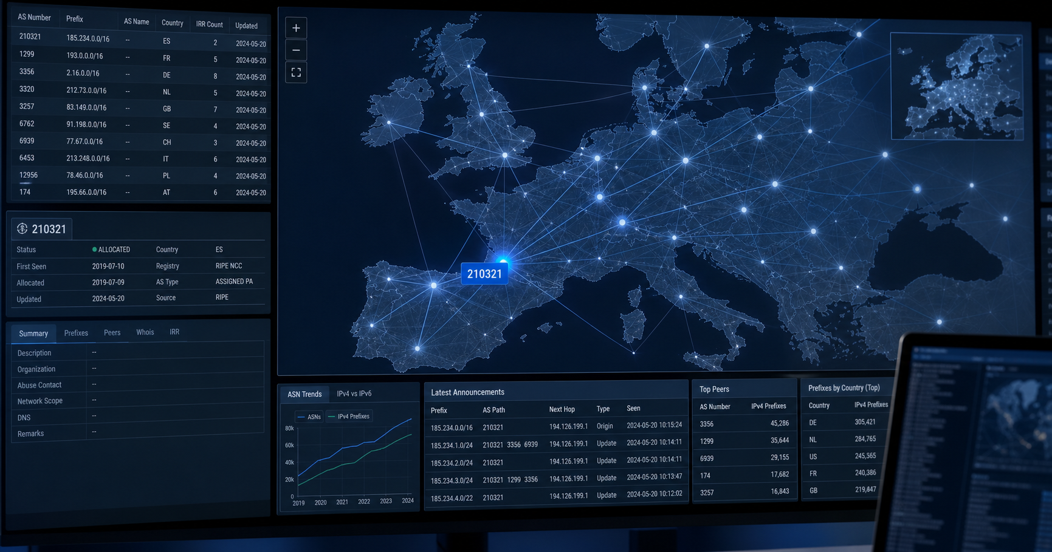Select top peer 3356 row
Viewport: 1052px width, 552px height.
point(744,424)
